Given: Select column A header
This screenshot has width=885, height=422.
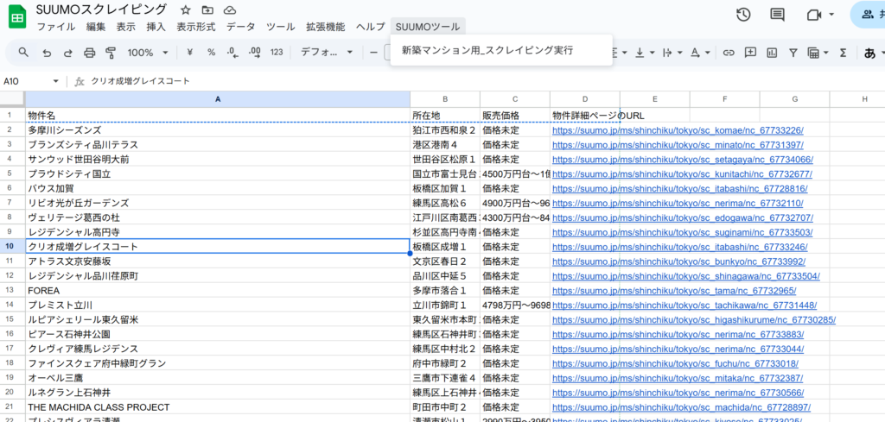Looking at the screenshot, I should pyautogui.click(x=218, y=99).
